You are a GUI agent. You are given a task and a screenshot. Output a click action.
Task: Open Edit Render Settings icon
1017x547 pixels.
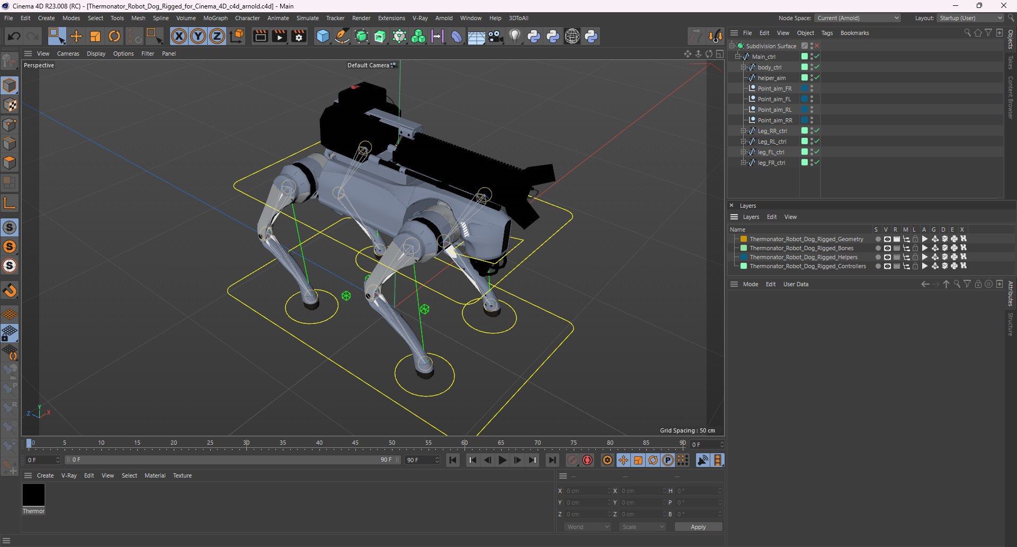pyautogui.click(x=299, y=36)
